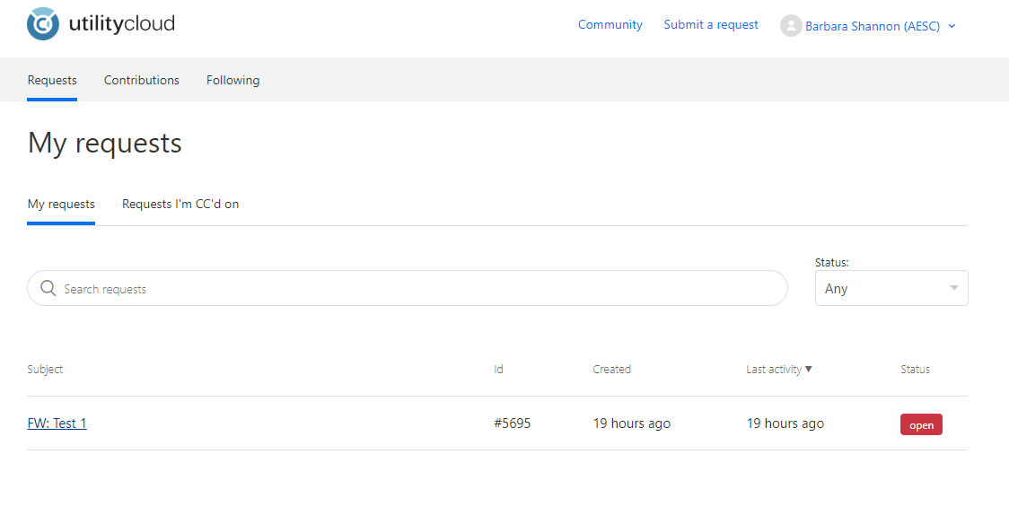Click the user avatar icon

tap(790, 26)
